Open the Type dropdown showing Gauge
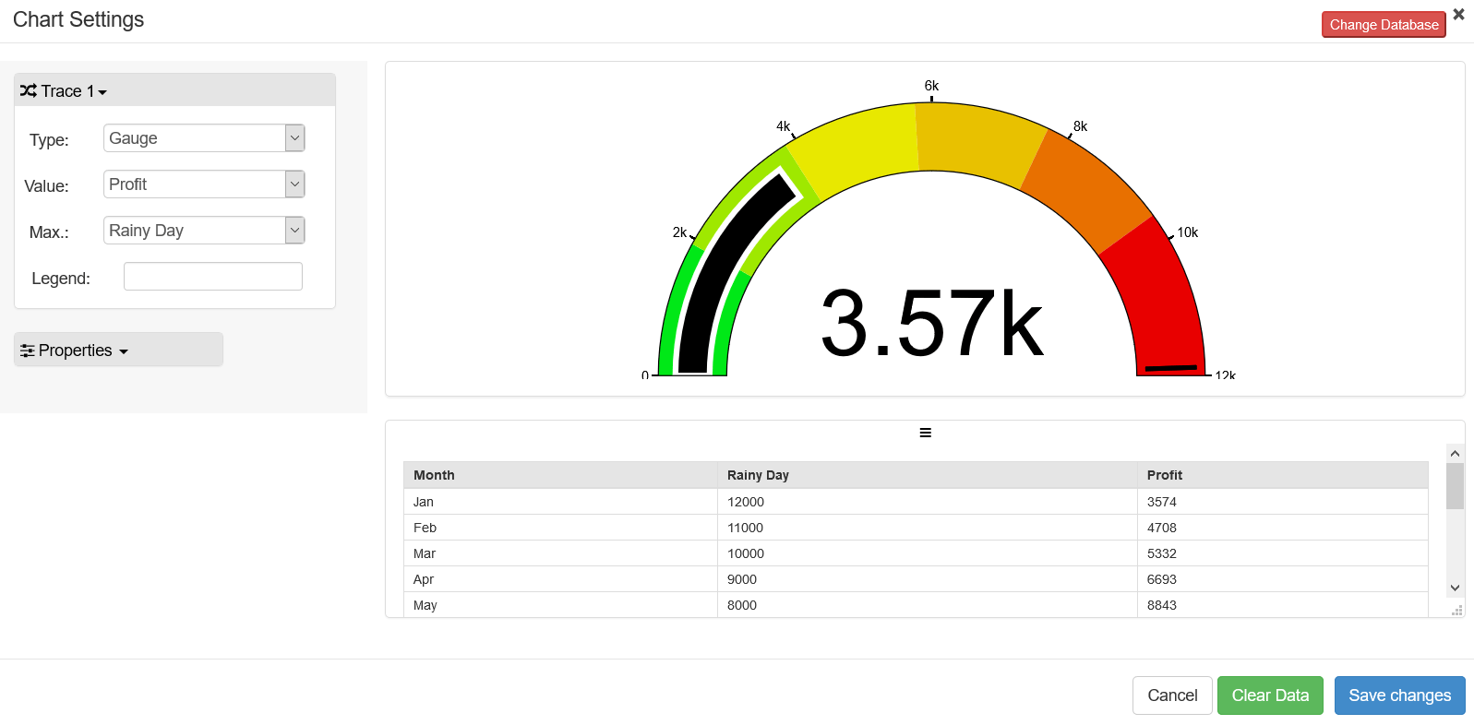 204,138
